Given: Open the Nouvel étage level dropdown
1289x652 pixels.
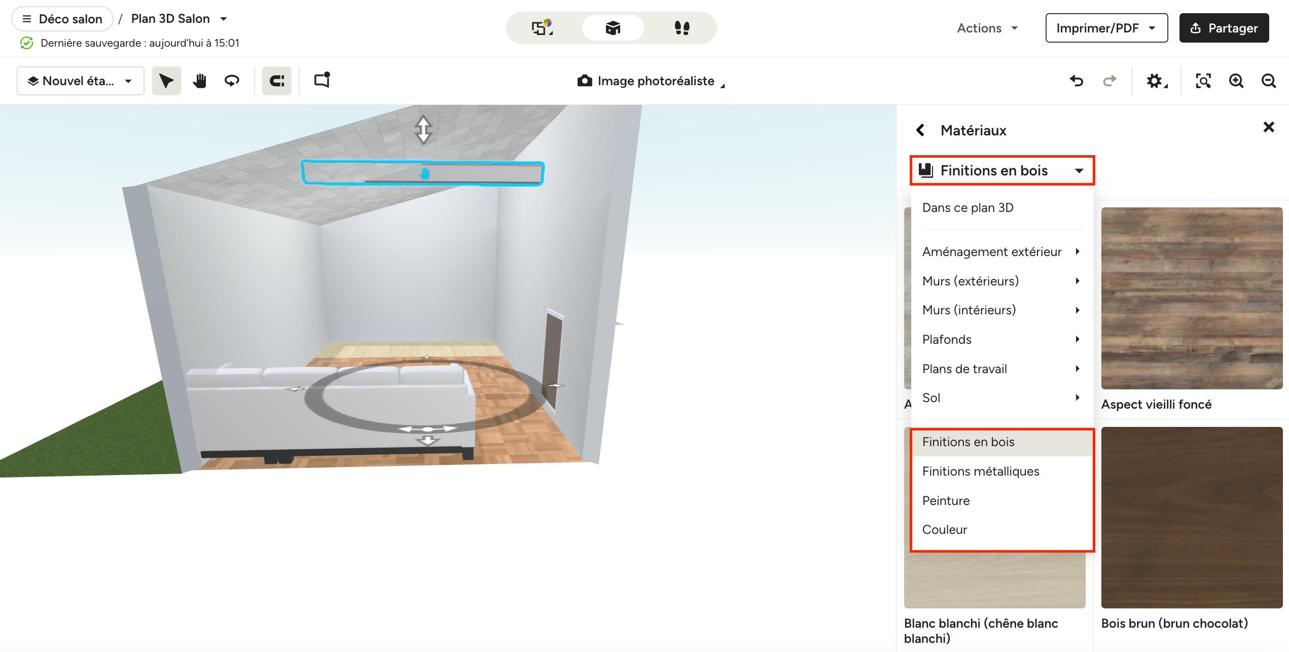Looking at the screenshot, I should coord(80,81).
